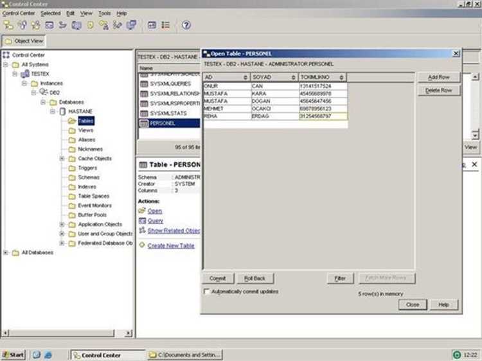482x361 pixels.
Task: Click the PERSONEL table icon in list
Action: pos(144,123)
